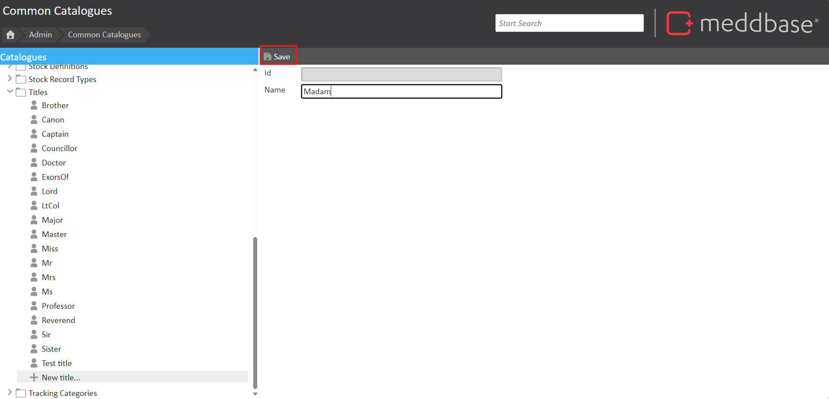829x399 pixels.
Task: Select the Doctor title
Action: coord(54,163)
